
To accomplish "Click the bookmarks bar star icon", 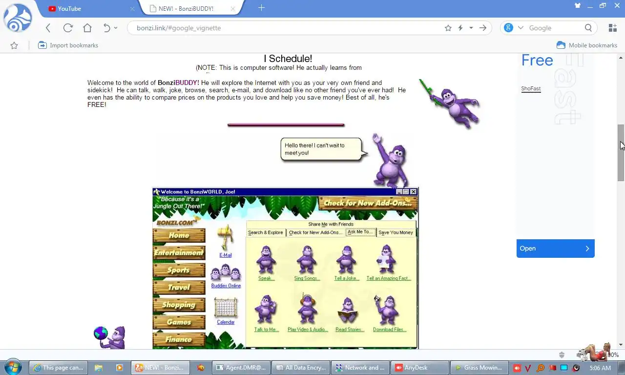I will tap(14, 45).
